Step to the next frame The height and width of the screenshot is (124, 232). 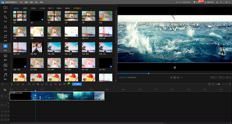click(x=178, y=77)
